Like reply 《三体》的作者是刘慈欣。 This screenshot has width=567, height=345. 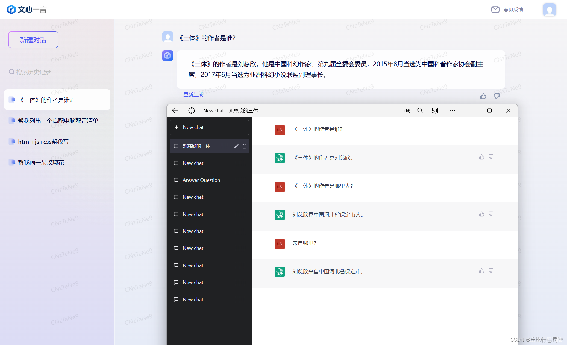(481, 157)
